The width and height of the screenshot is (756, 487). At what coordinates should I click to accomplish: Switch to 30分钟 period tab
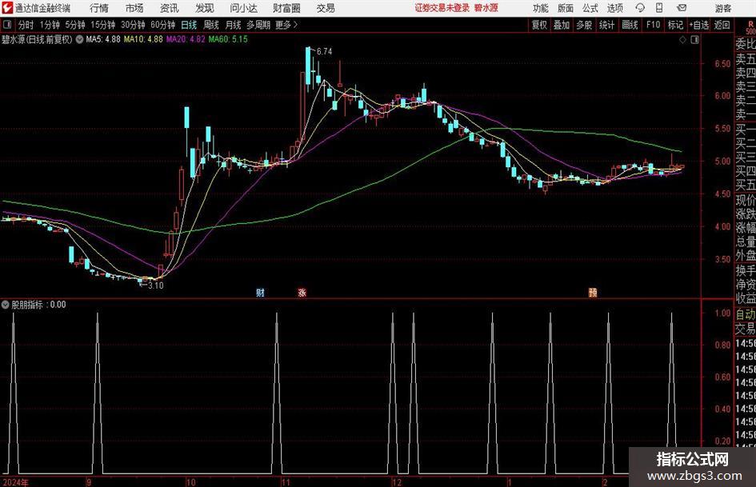[133, 25]
